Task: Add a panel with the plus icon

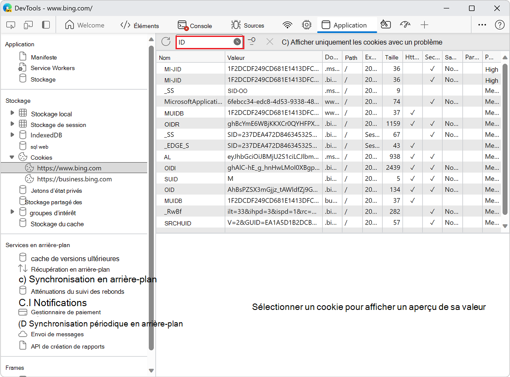Action: pos(425,25)
